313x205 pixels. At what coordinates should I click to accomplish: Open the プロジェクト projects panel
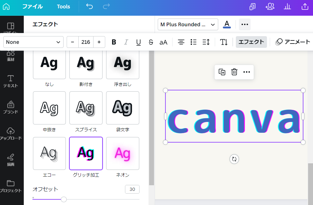10,186
